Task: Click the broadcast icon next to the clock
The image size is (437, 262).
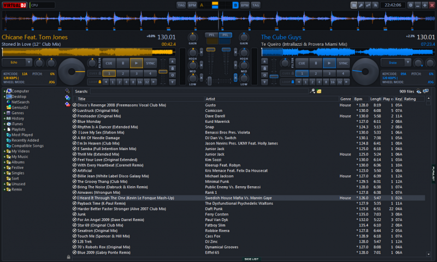Action: (375, 5)
